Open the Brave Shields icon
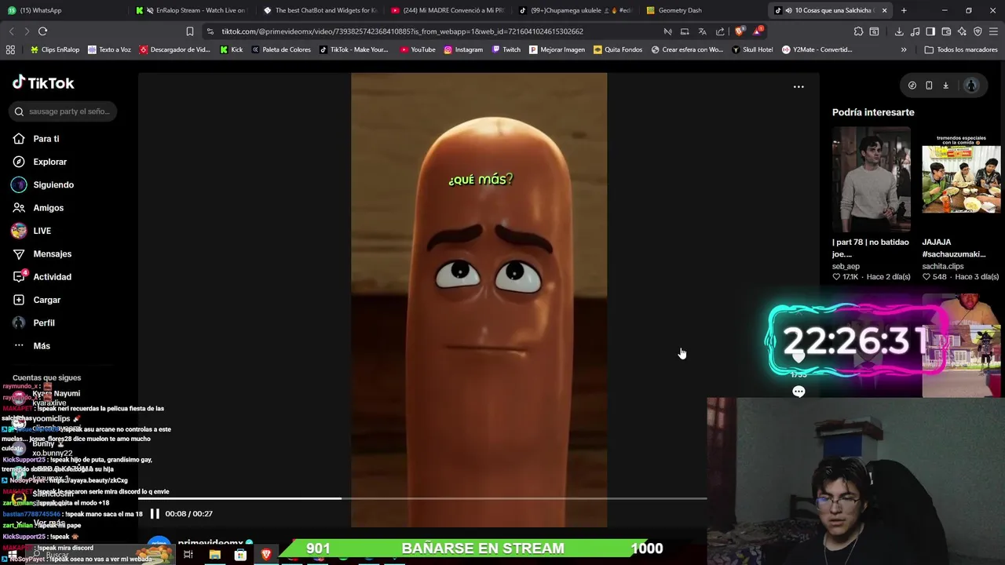 (739, 31)
